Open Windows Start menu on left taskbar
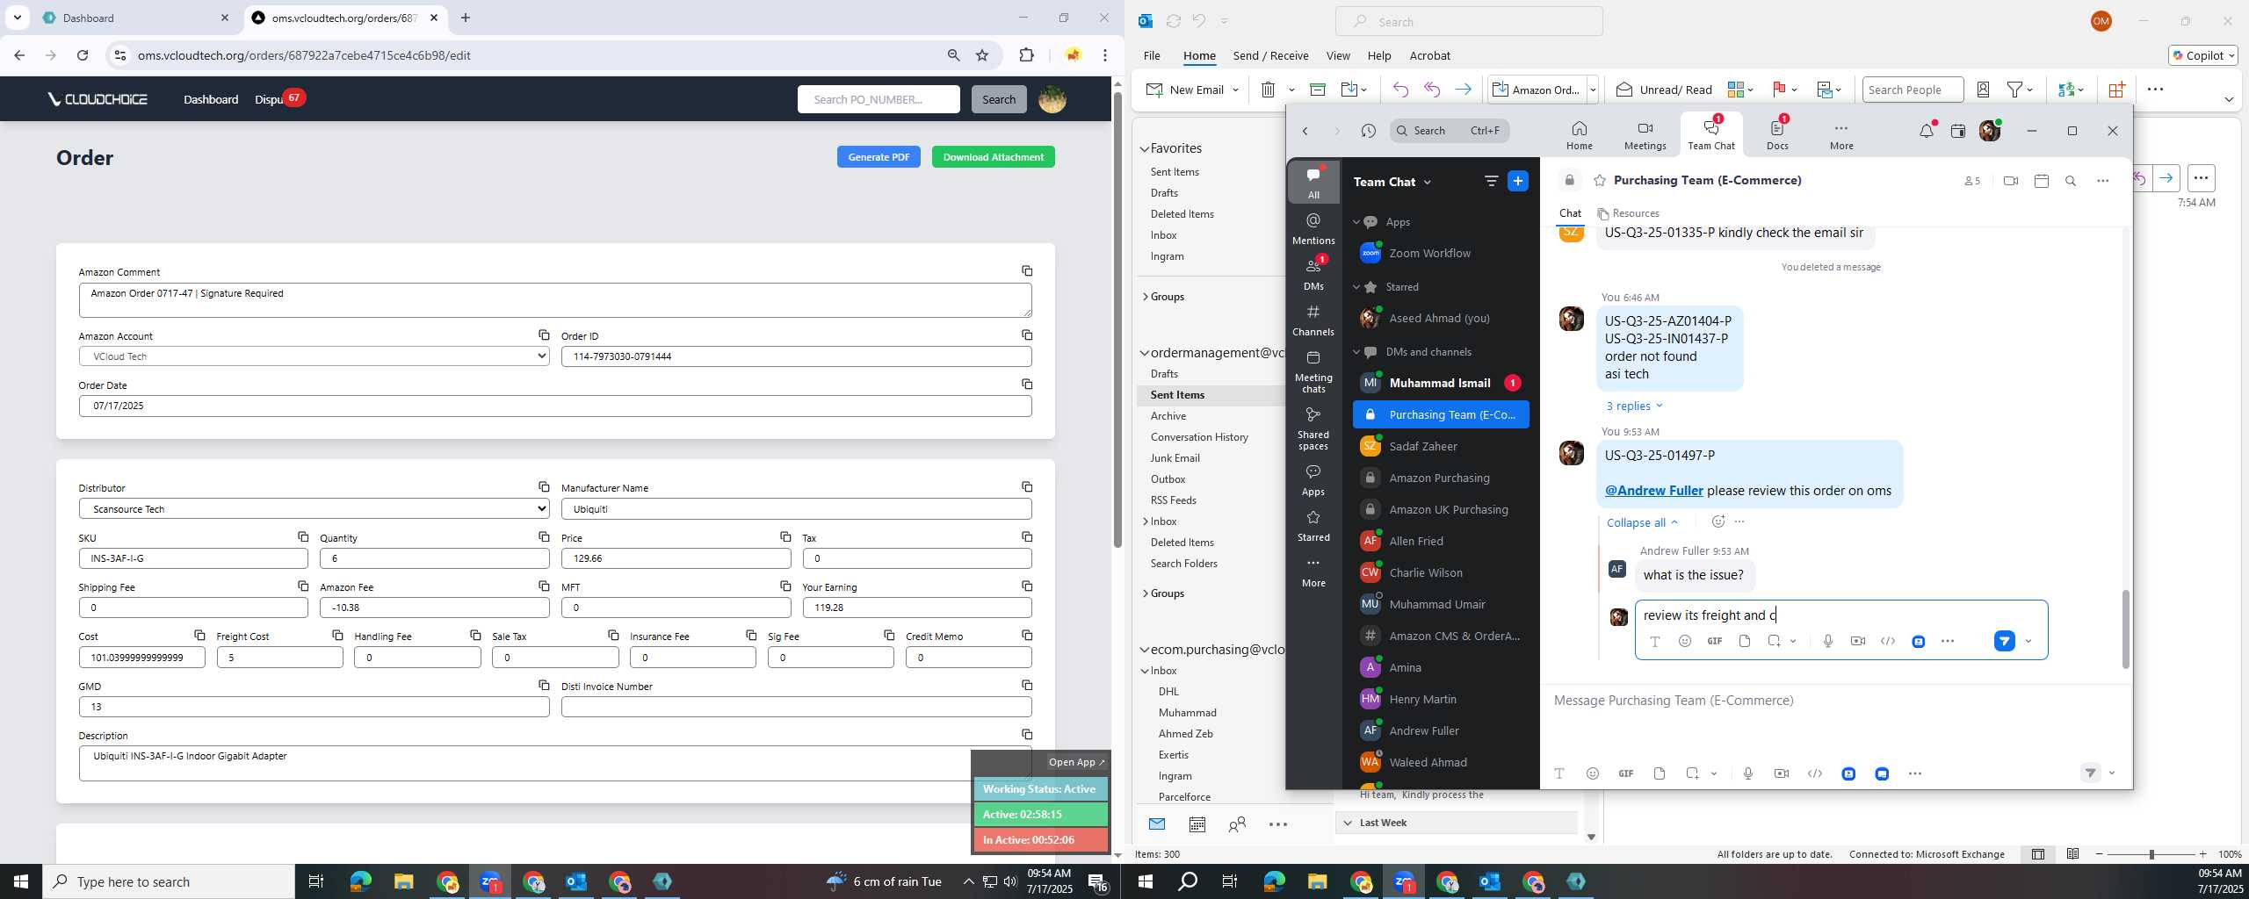Image resolution: width=2249 pixels, height=899 pixels. (x=21, y=881)
